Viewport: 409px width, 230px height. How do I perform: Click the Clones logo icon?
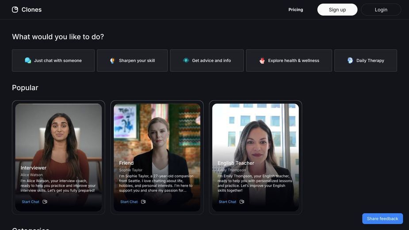tap(15, 10)
